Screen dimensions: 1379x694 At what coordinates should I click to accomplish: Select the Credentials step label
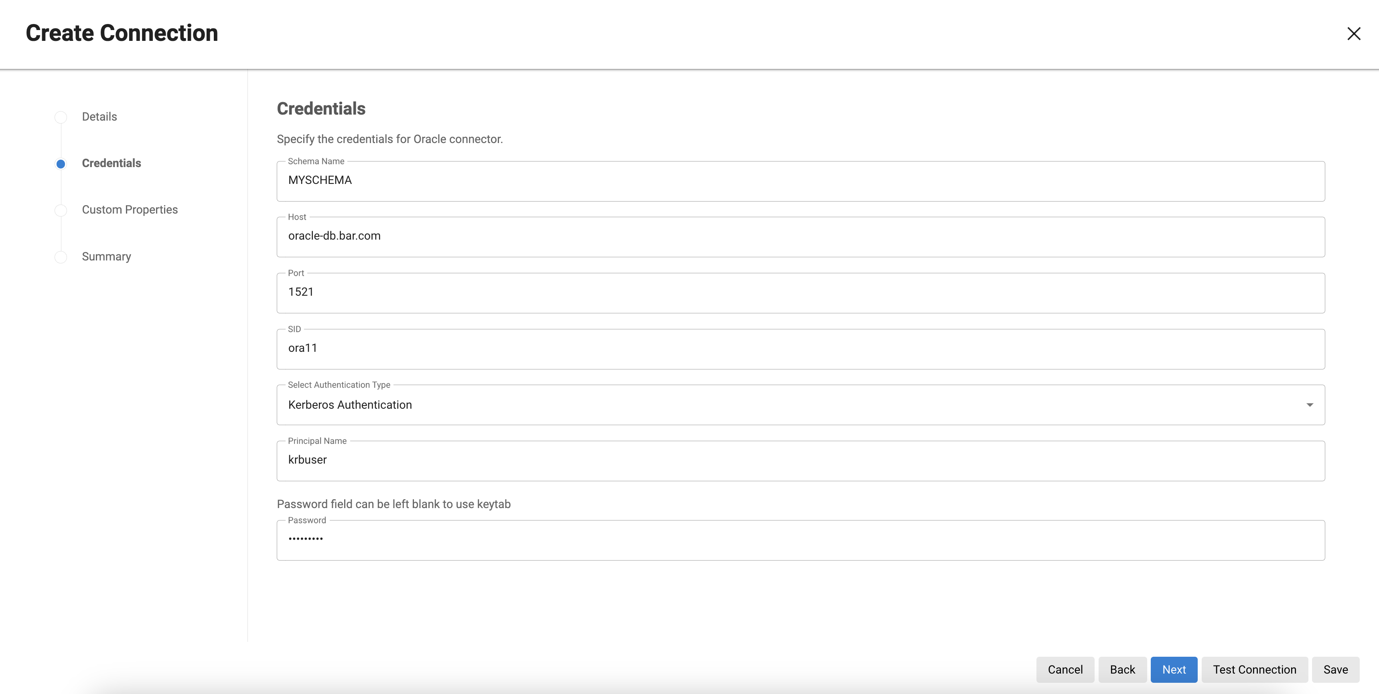click(x=112, y=163)
